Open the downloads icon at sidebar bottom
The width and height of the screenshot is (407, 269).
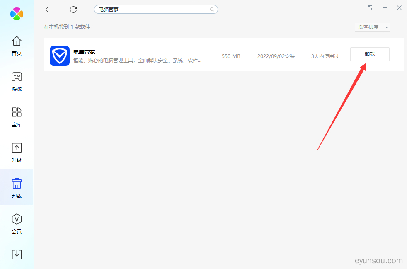click(17, 254)
